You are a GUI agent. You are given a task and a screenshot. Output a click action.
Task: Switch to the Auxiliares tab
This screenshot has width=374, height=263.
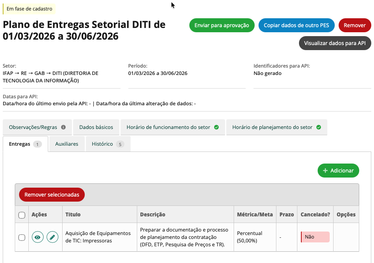coord(66,144)
